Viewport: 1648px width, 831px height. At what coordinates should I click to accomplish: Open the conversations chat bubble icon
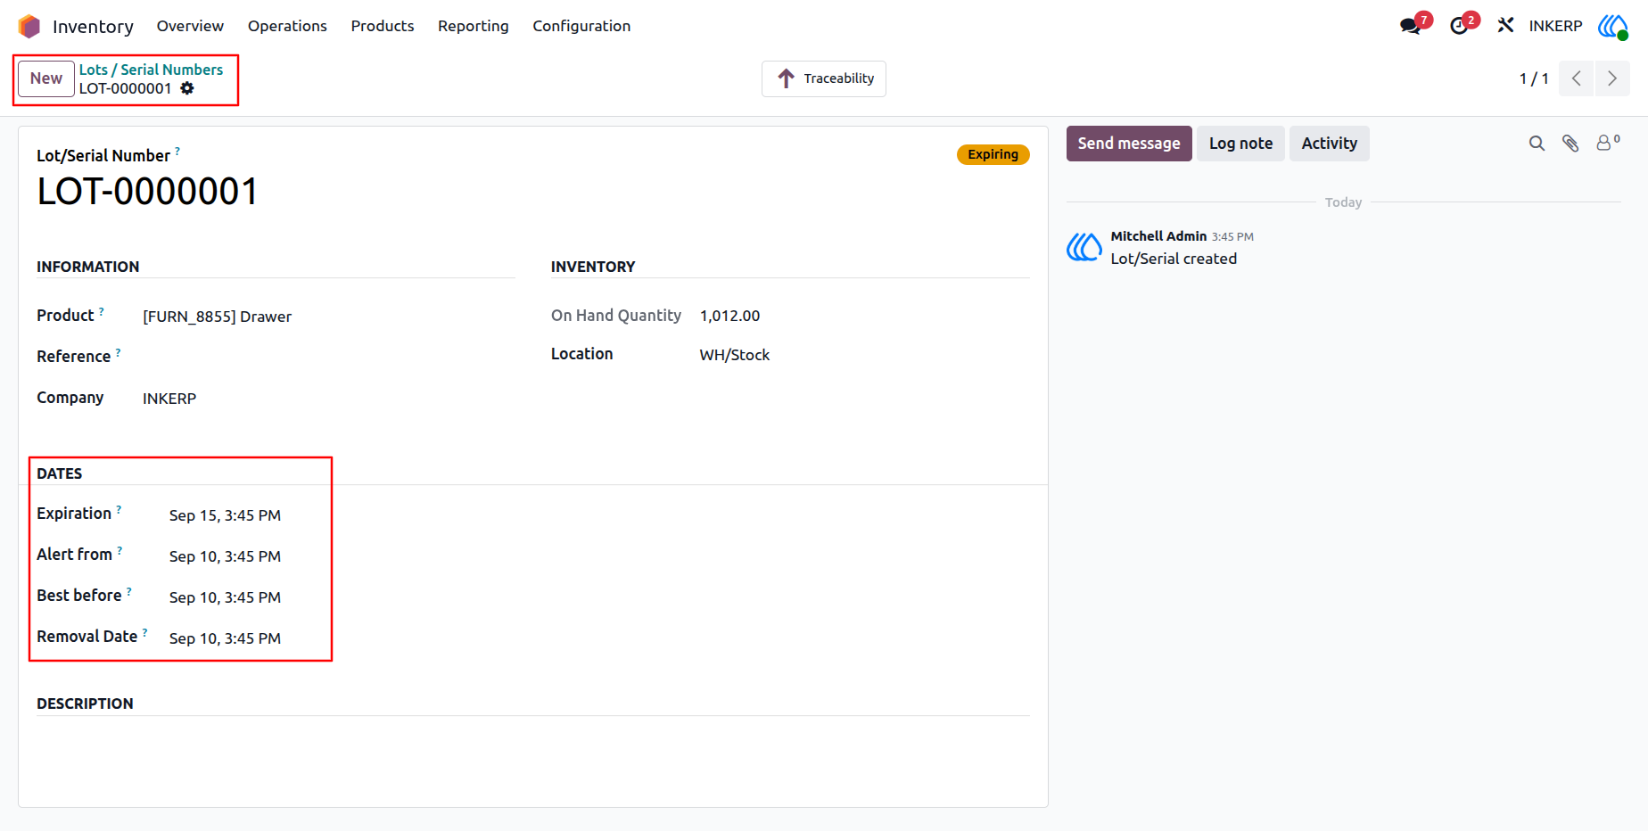coord(1410,26)
